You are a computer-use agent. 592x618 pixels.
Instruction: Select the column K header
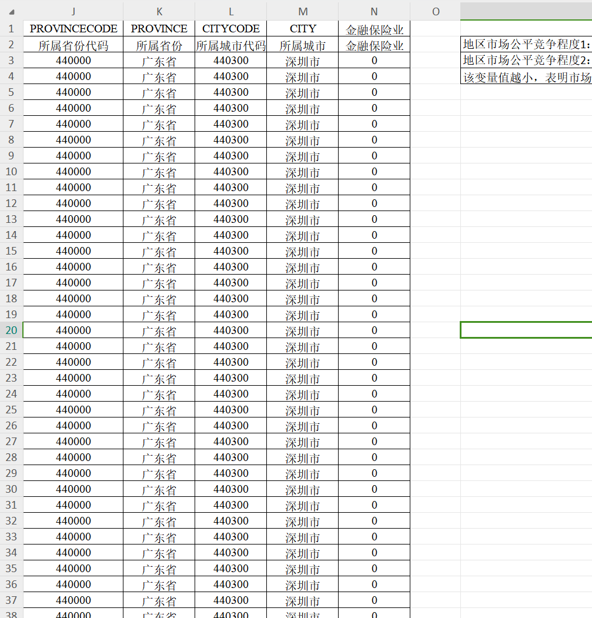[159, 11]
